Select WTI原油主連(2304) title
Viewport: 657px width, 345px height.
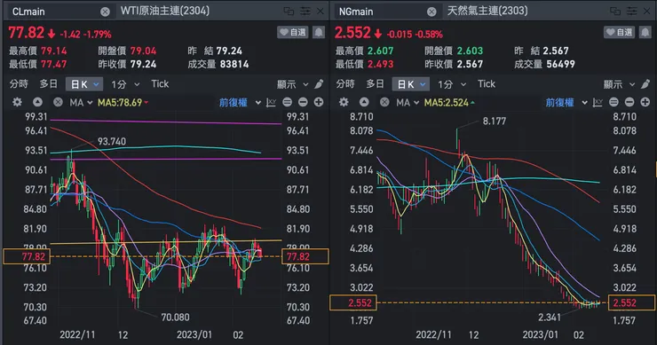[164, 11]
